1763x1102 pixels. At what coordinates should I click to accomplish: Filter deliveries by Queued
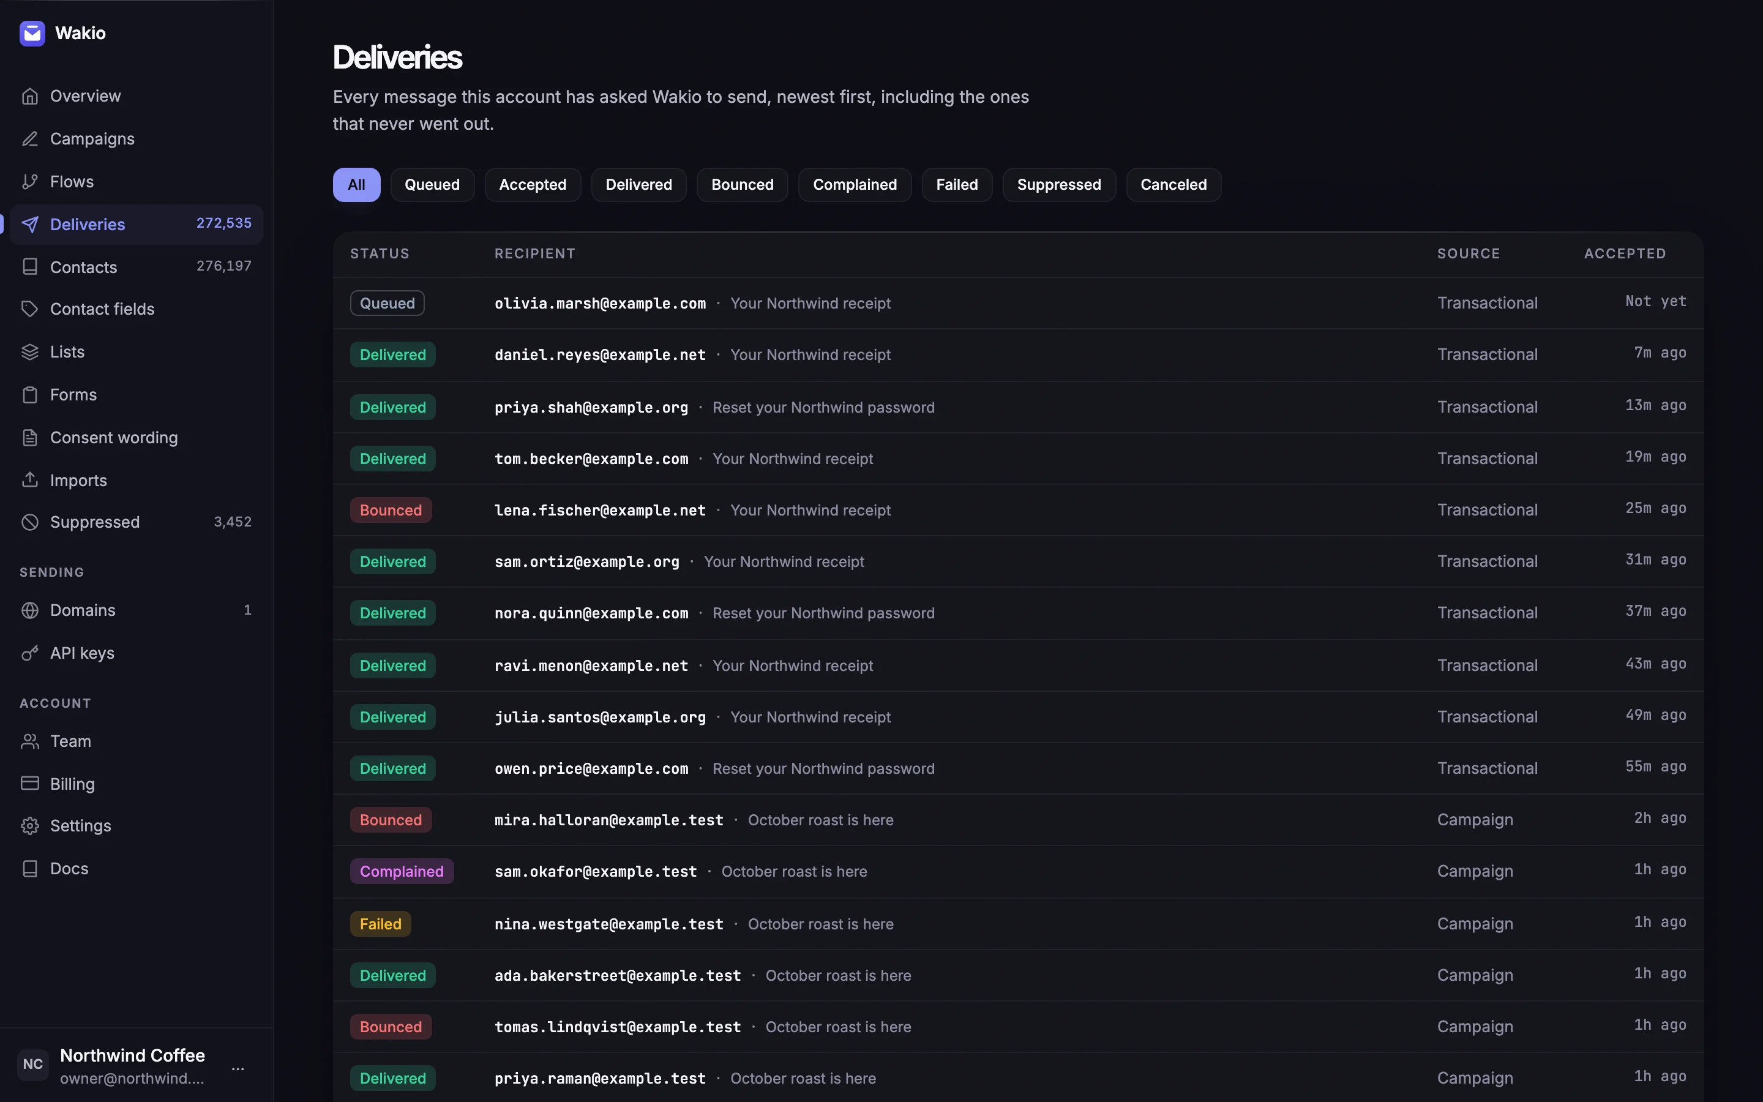click(432, 184)
